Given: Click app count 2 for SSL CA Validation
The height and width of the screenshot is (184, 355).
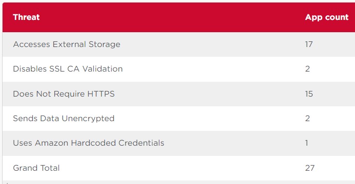Looking at the screenshot, I should [307, 69].
